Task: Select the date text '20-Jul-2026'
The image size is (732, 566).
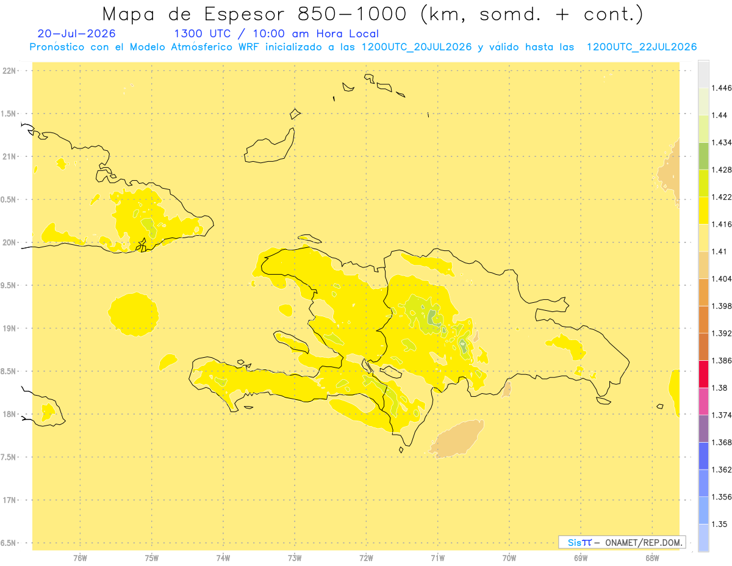Action: coord(76,34)
